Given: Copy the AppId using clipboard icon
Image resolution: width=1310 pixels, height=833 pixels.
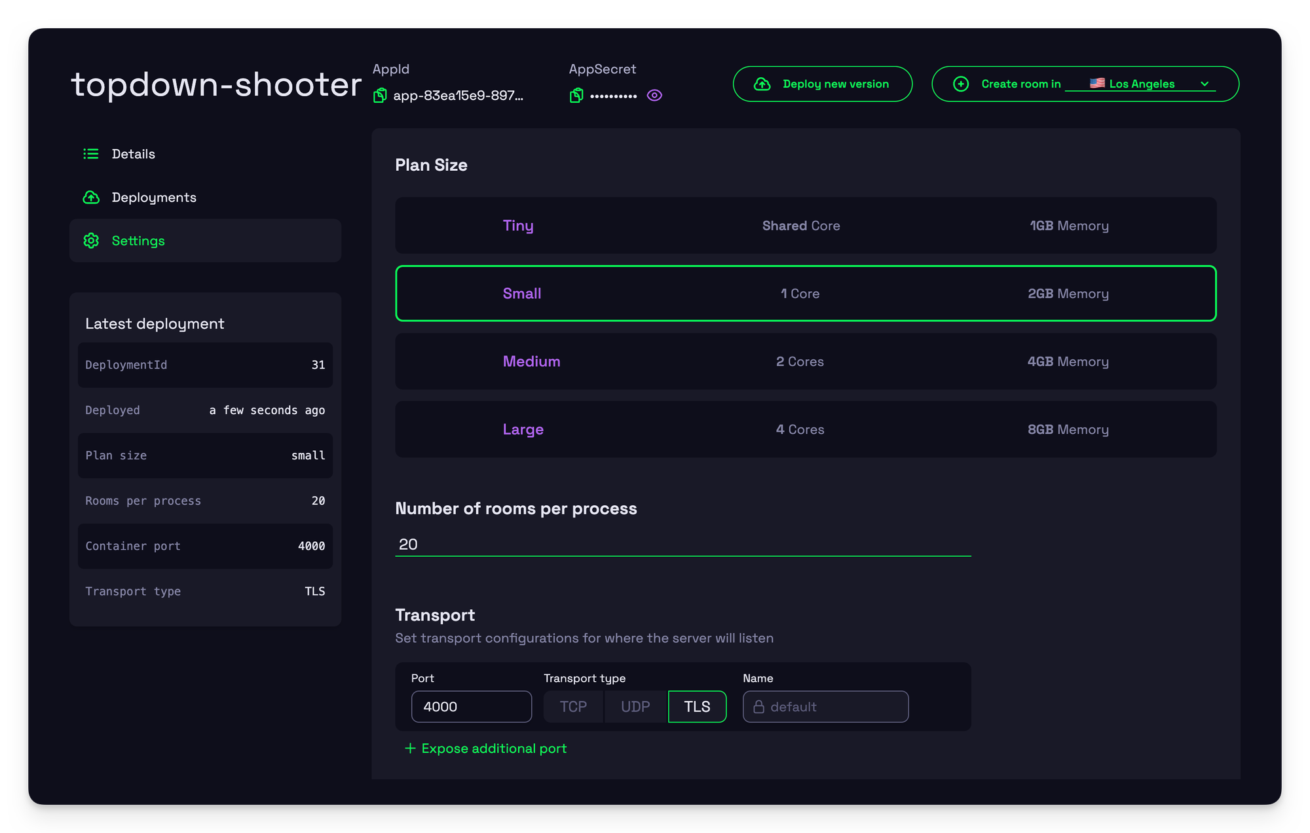Looking at the screenshot, I should click(380, 96).
